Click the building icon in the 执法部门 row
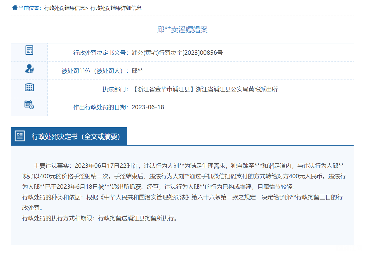The image size is (365, 256). click(29, 87)
